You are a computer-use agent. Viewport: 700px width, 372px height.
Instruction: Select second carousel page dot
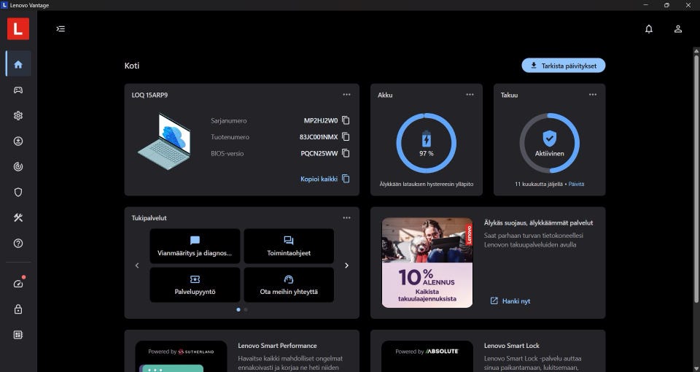[246, 309]
